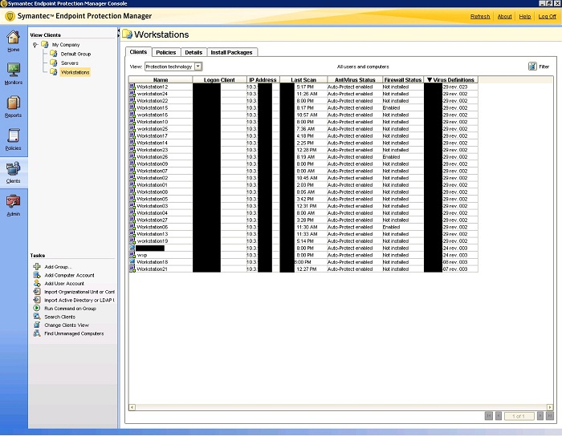
Task: Click Run Command on Group link
Action: click(71, 309)
